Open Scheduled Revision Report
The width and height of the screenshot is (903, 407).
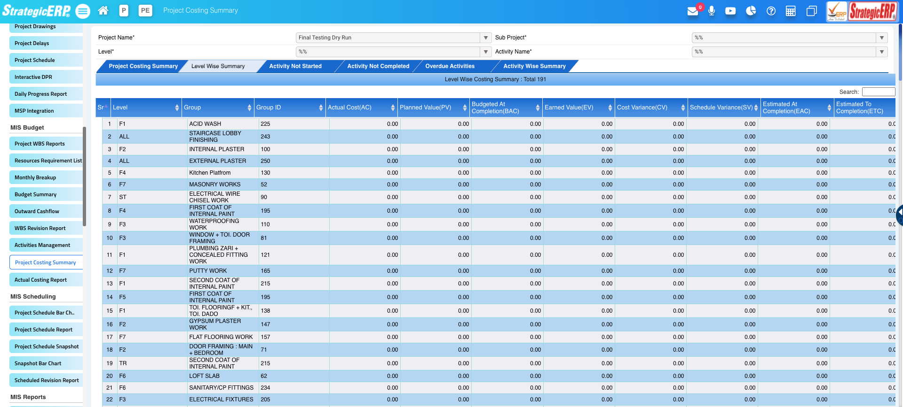[x=46, y=380]
